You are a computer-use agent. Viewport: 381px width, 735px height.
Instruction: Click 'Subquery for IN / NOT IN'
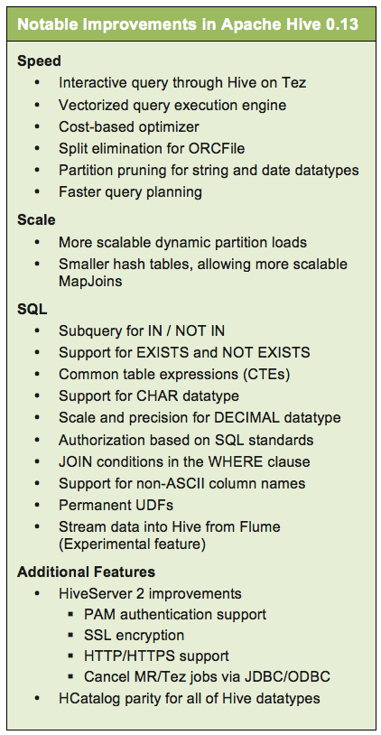[x=142, y=331]
